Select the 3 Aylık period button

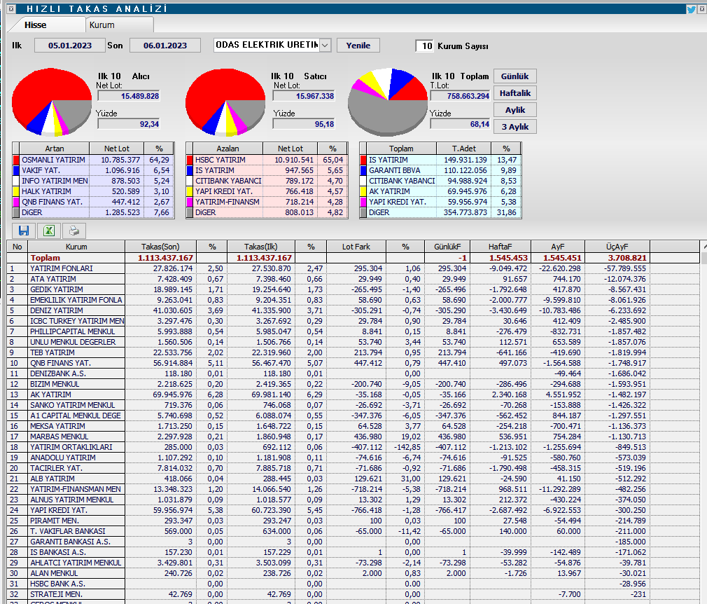pos(515,127)
